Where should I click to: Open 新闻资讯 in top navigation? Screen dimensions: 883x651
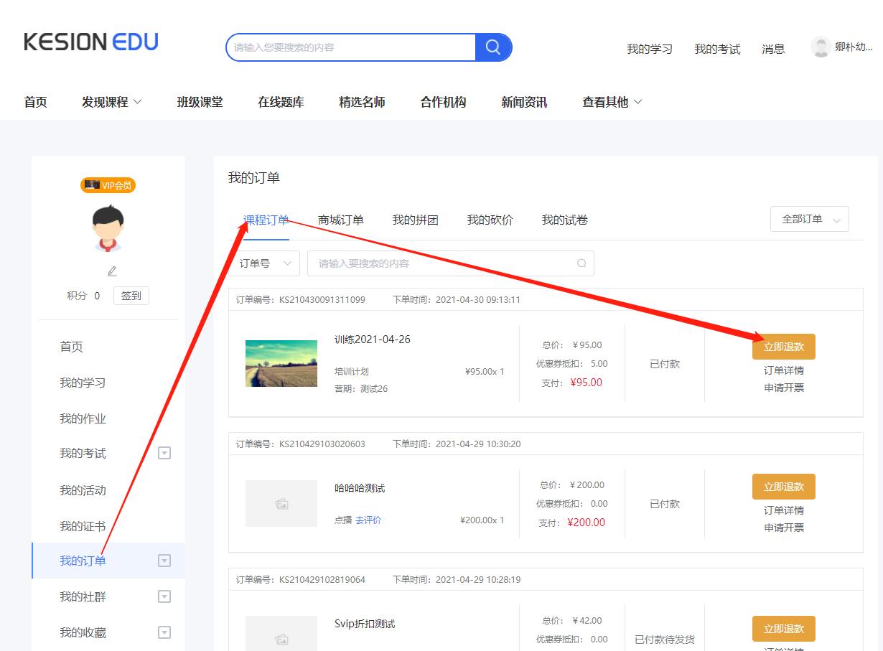[525, 102]
